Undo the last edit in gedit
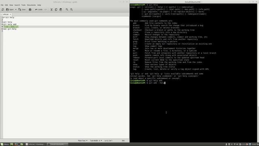 (39, 9)
